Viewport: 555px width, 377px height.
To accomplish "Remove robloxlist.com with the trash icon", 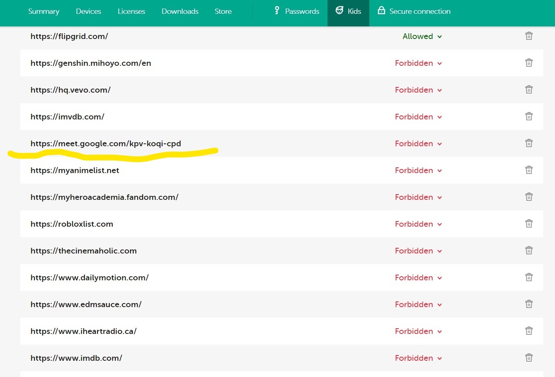I will point(529,223).
